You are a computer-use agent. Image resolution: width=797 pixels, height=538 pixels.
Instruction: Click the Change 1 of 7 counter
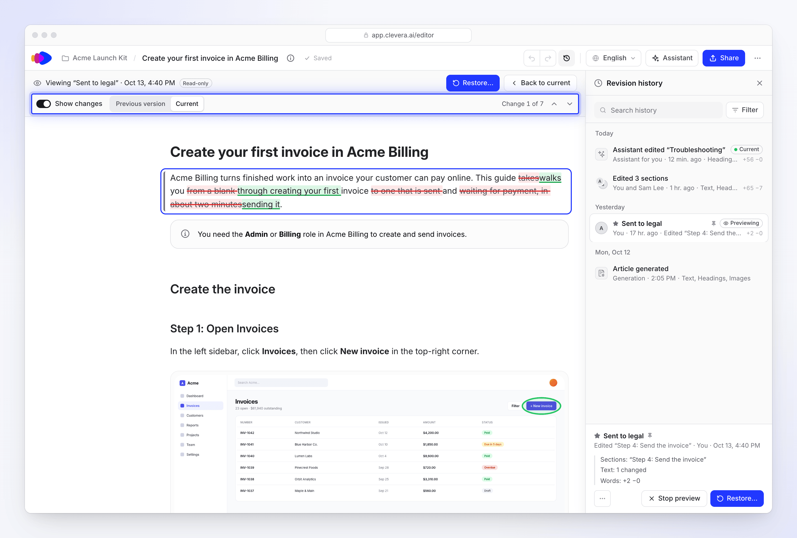(x=523, y=104)
